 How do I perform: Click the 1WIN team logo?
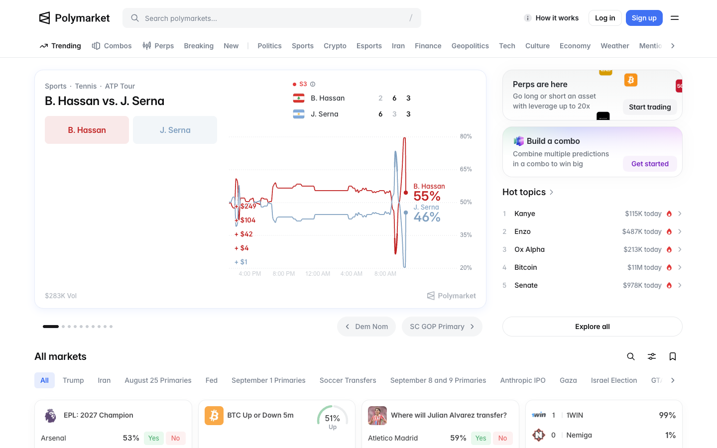coord(539,415)
